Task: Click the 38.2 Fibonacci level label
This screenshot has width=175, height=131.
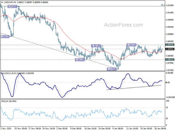Action: point(163,5)
